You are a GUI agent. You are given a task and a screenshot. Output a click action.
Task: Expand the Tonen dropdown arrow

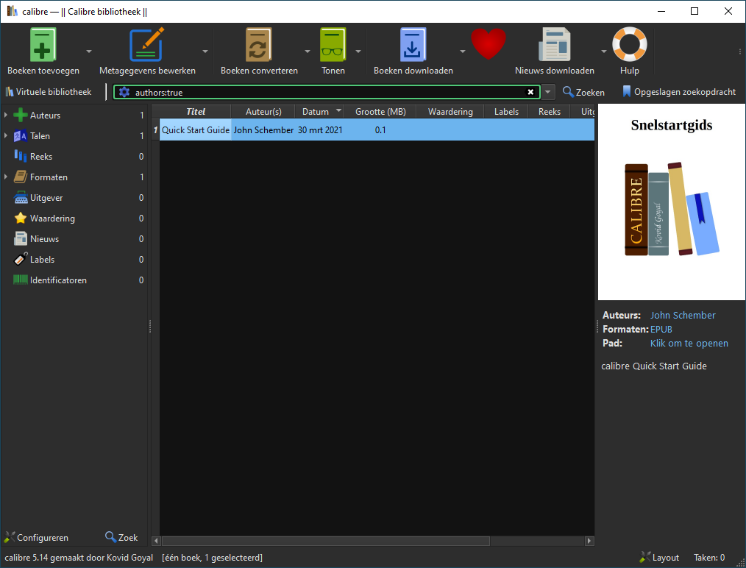coord(358,51)
